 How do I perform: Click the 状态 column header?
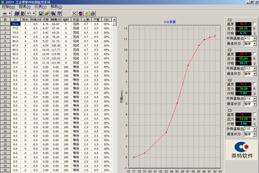tap(76, 20)
